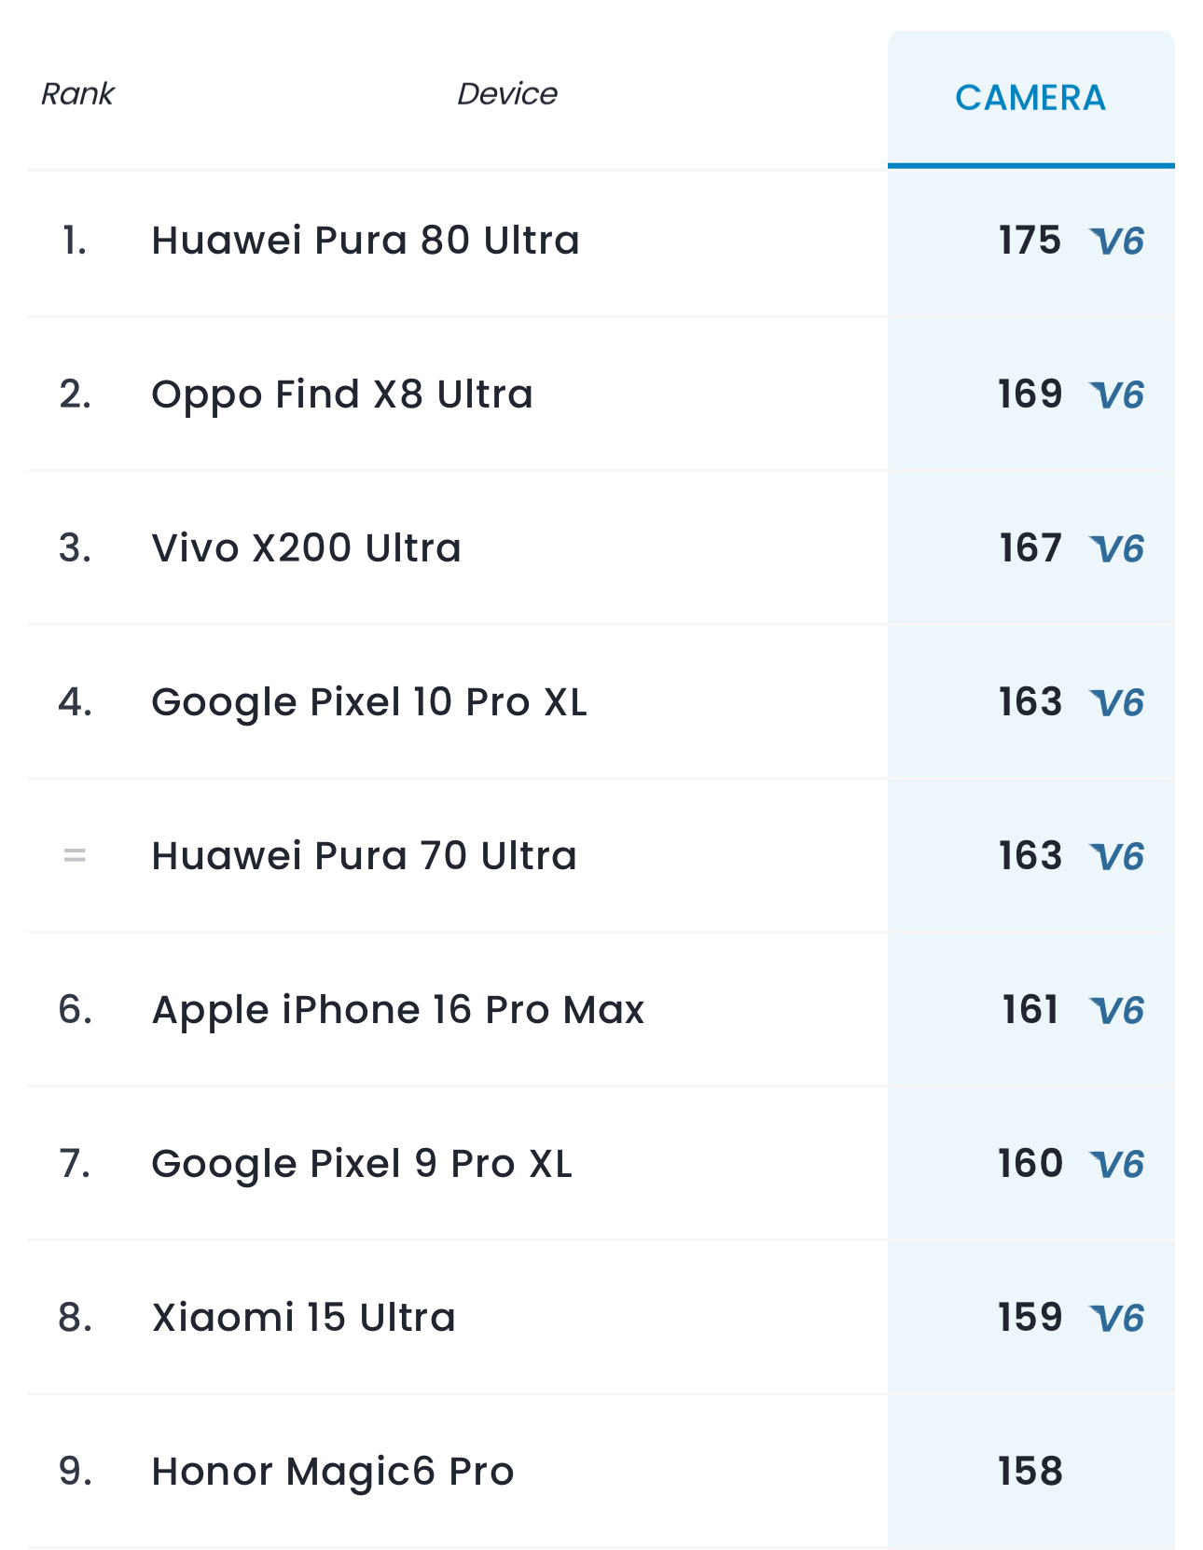Click the tied-rank equals sign
Screen dimensions: 1203x1550
point(75,855)
